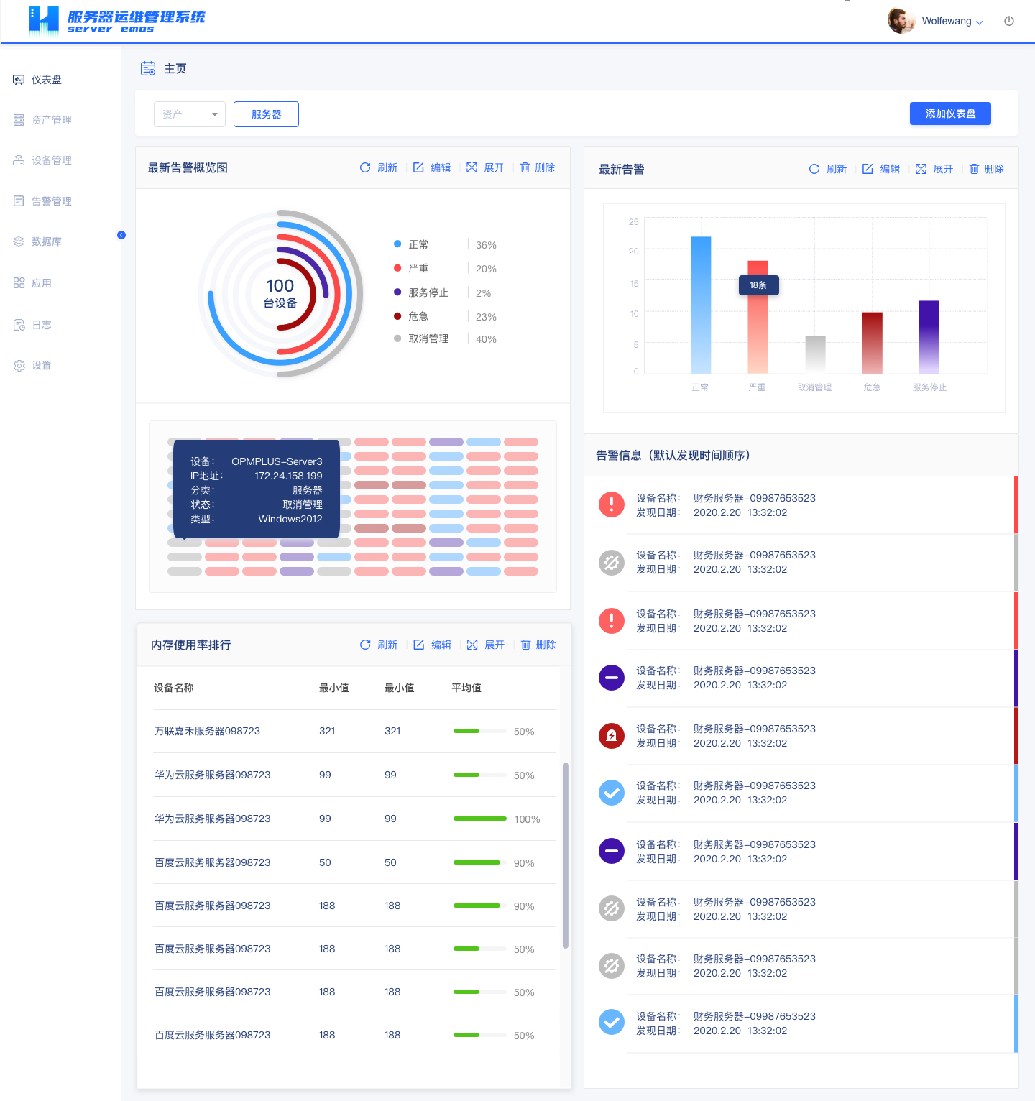Go to 设备管理 in the sidebar
The width and height of the screenshot is (1035, 1101).
51,160
